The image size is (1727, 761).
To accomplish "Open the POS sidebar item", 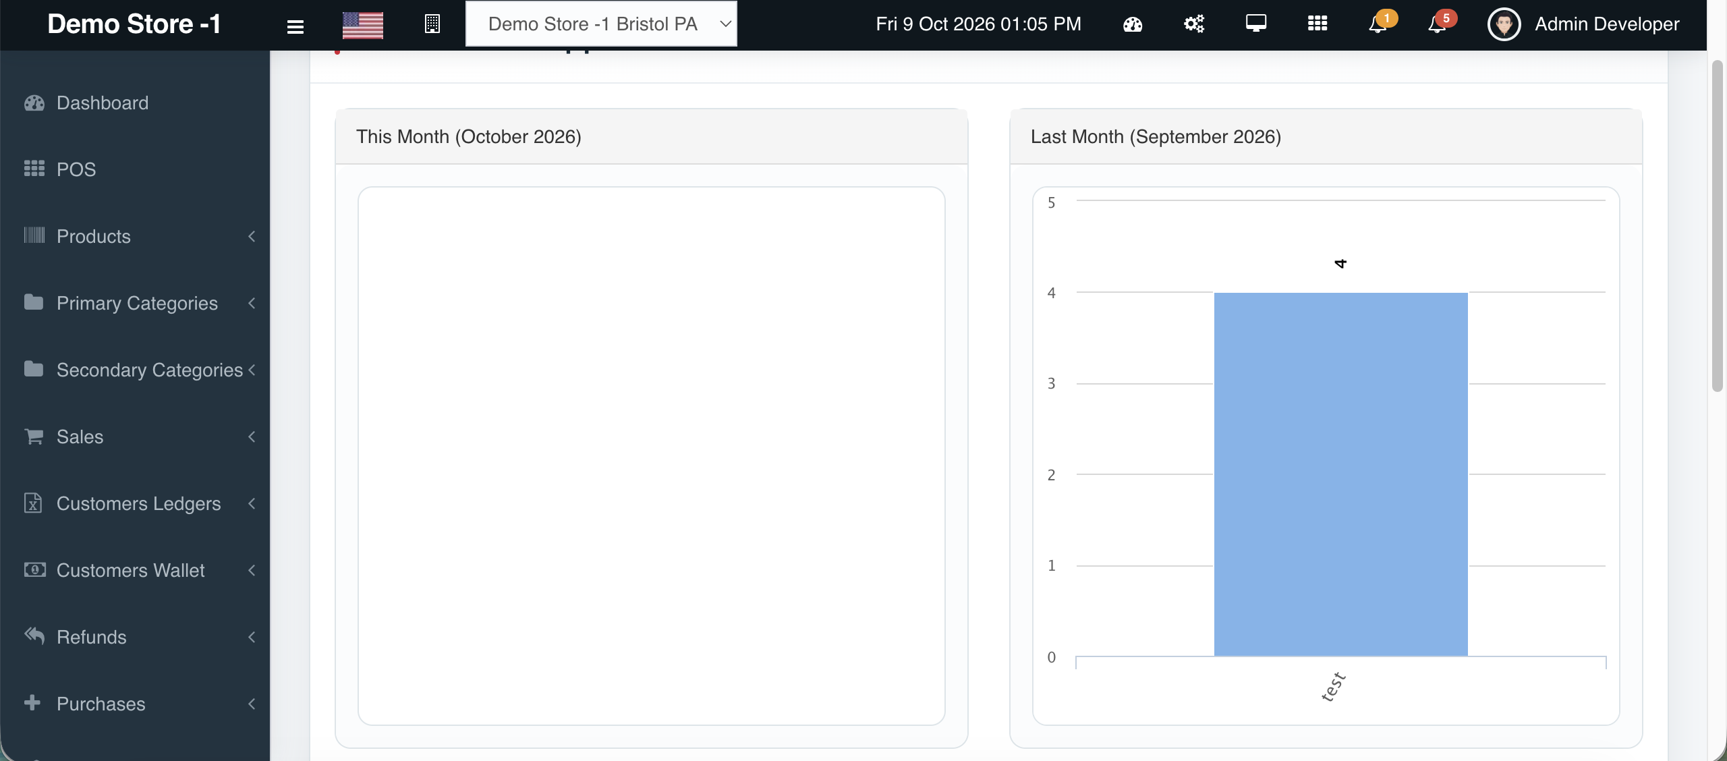I will (x=135, y=169).
